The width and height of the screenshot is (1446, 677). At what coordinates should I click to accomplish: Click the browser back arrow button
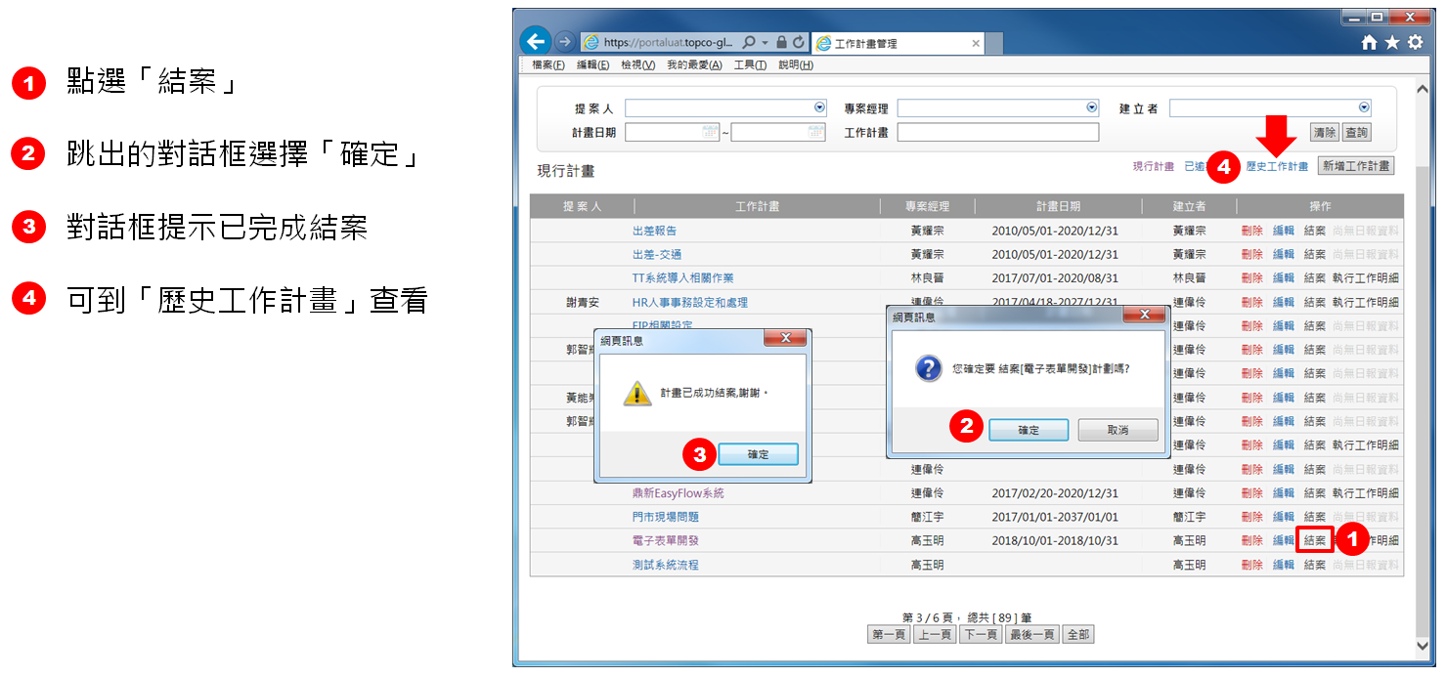[x=535, y=41]
